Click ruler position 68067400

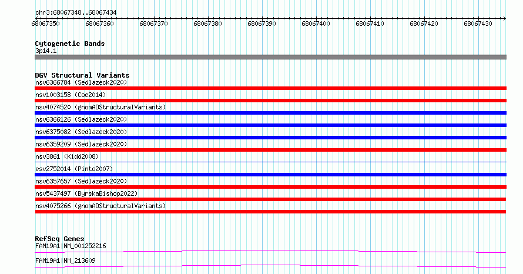point(316,24)
